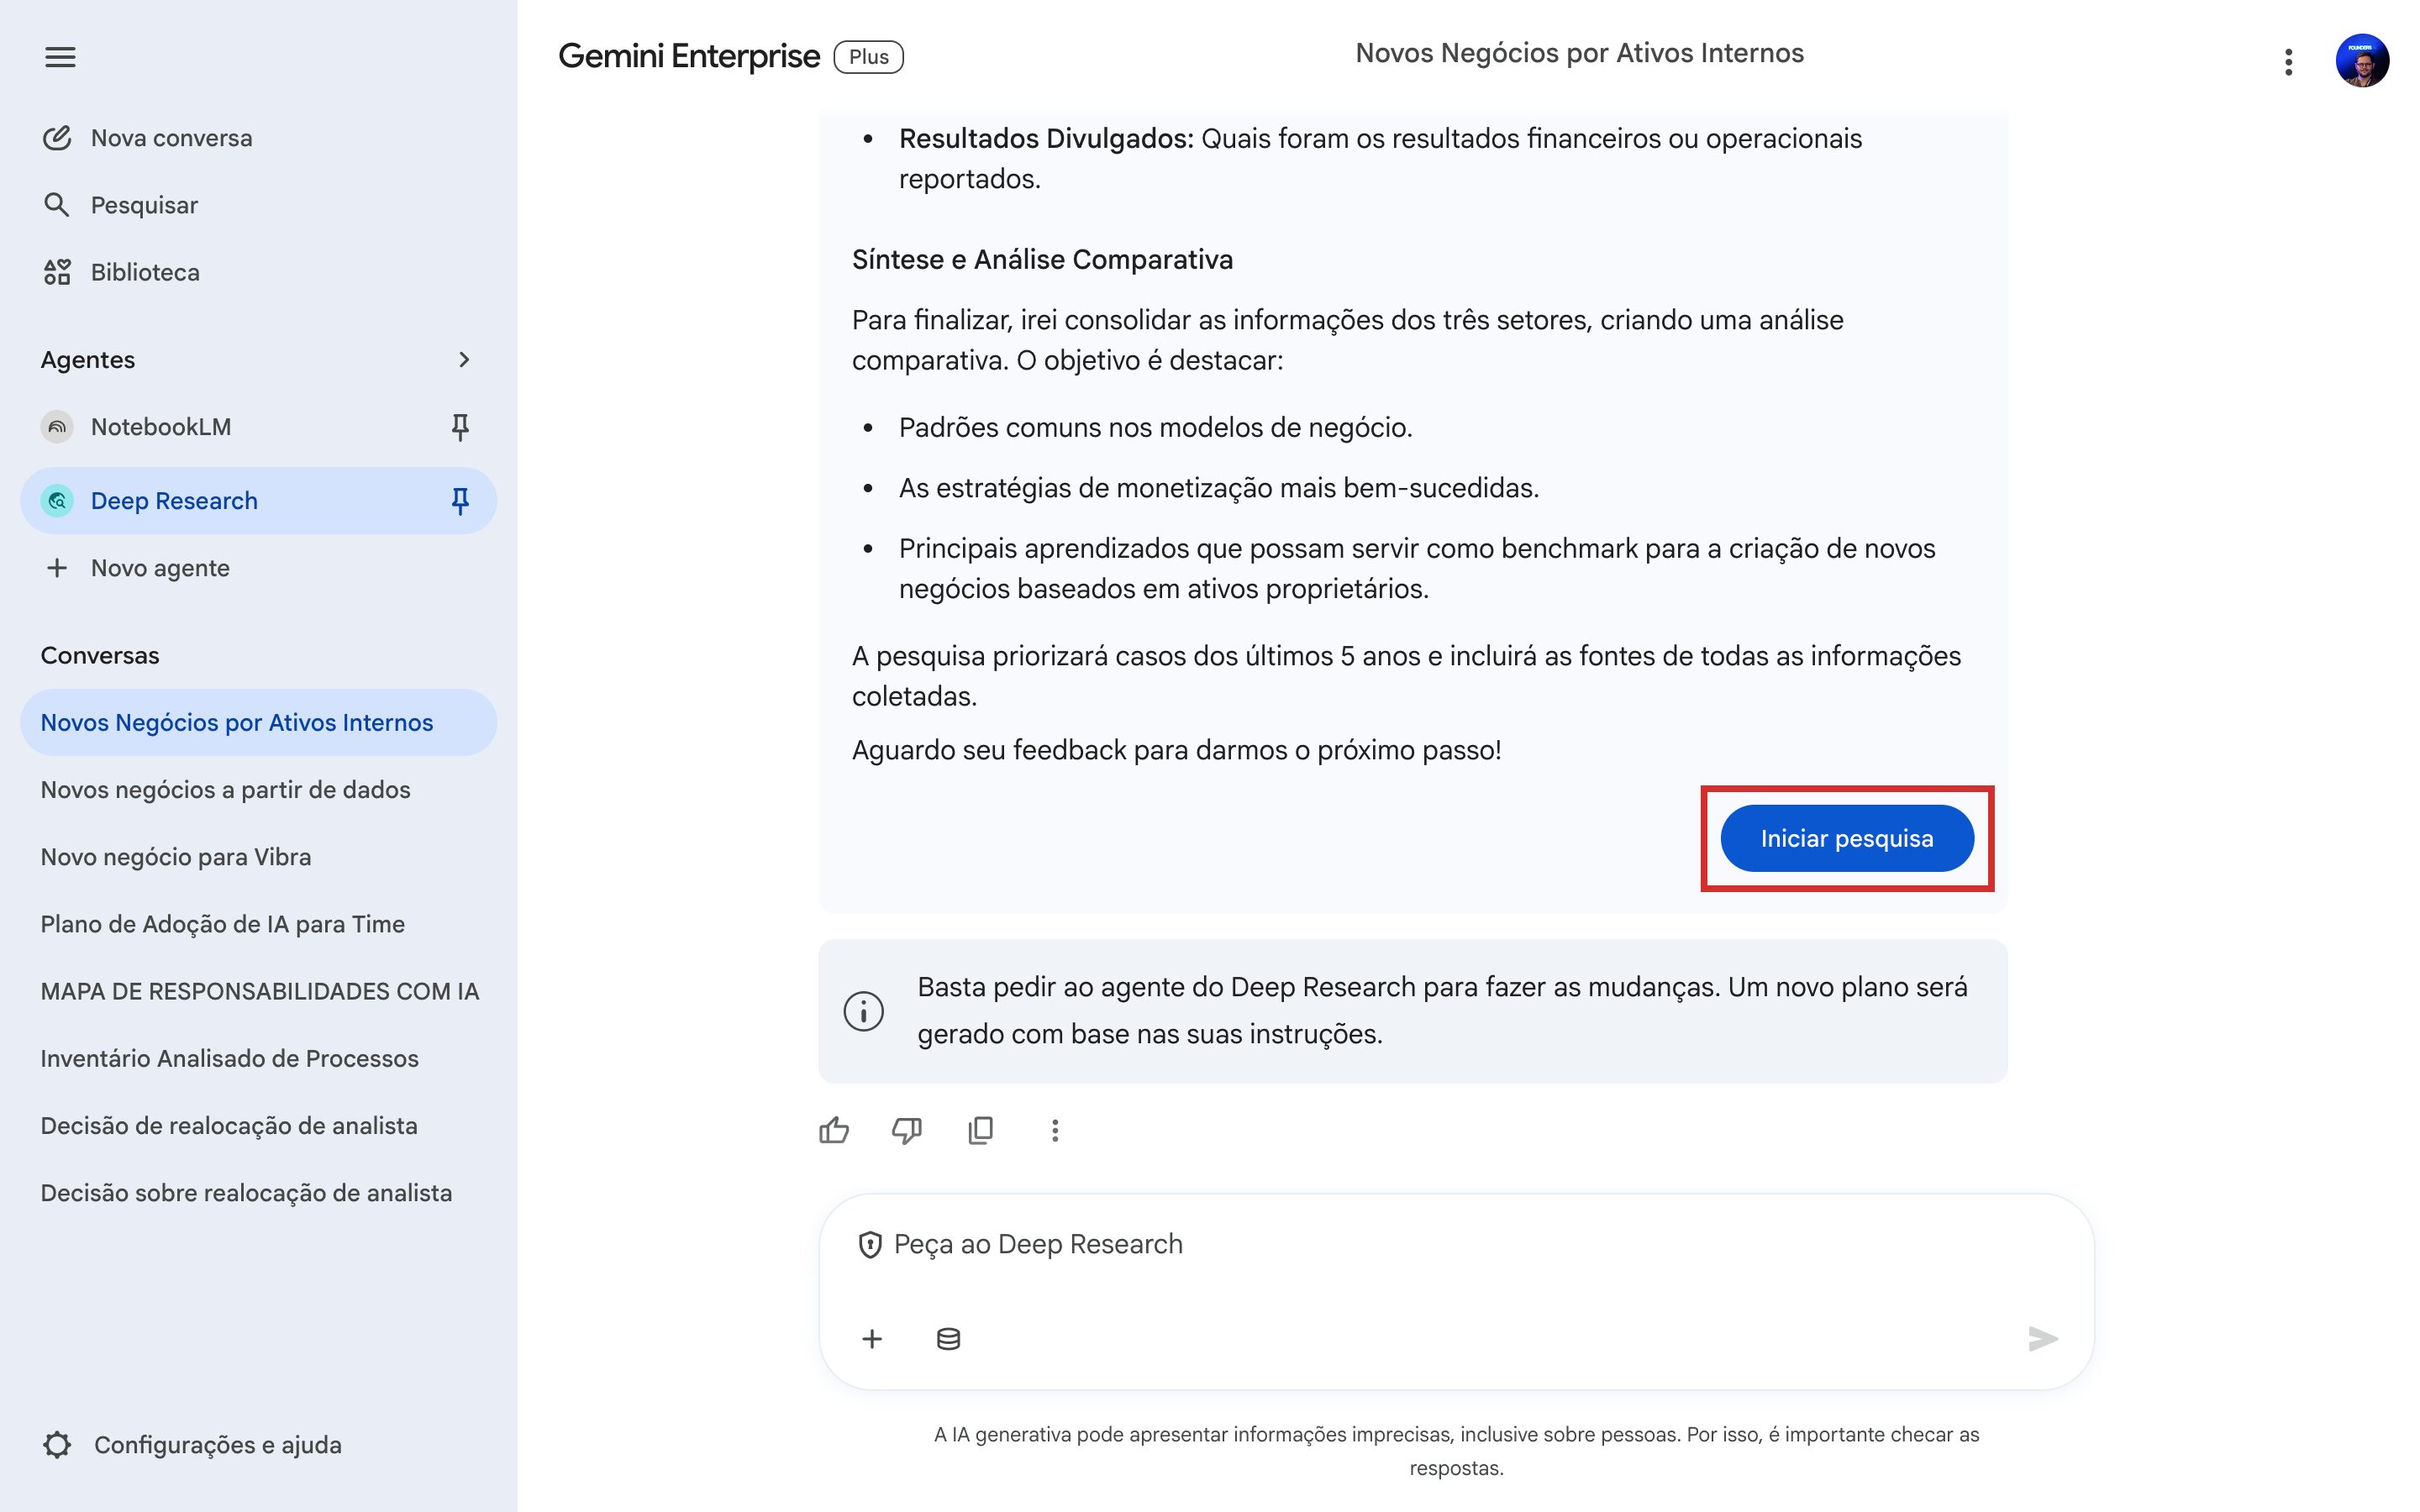This screenshot has height=1512, width=2420.
Task: Click the Iniciar pesquisa button
Action: click(1846, 838)
